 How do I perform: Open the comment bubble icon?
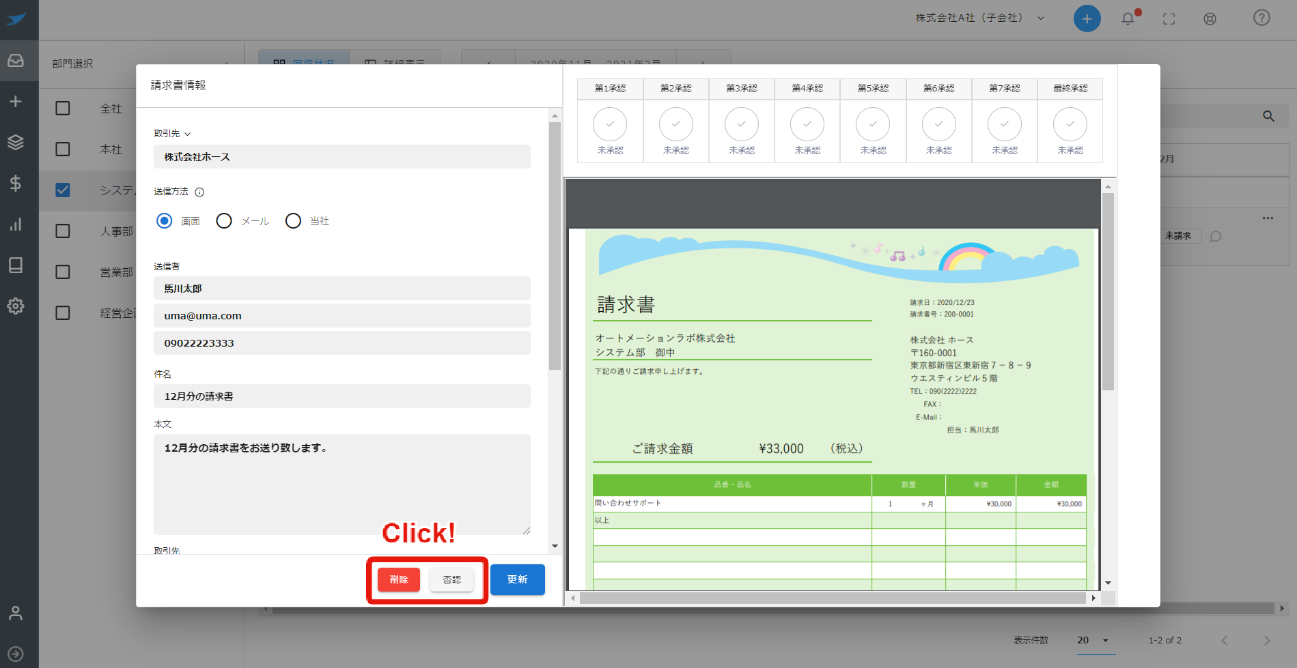point(1216,236)
